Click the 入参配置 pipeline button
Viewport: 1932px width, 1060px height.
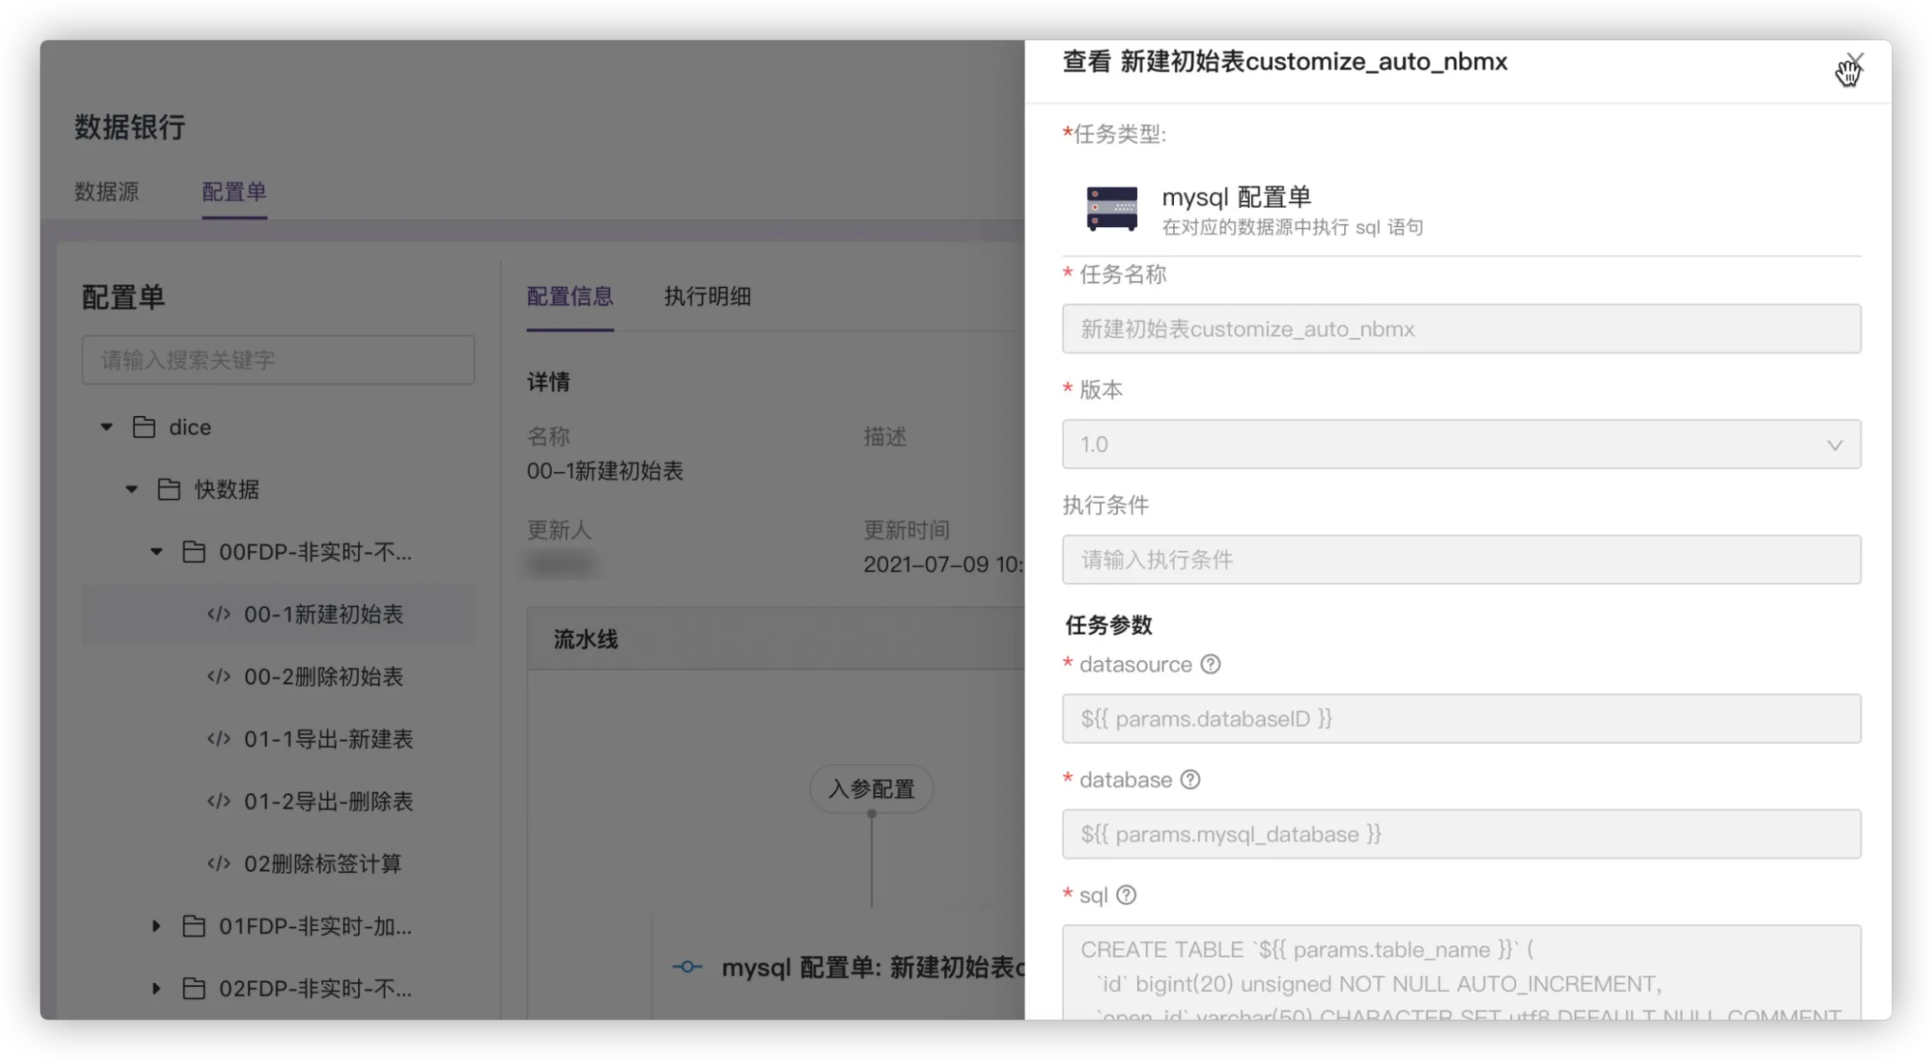pos(871,788)
